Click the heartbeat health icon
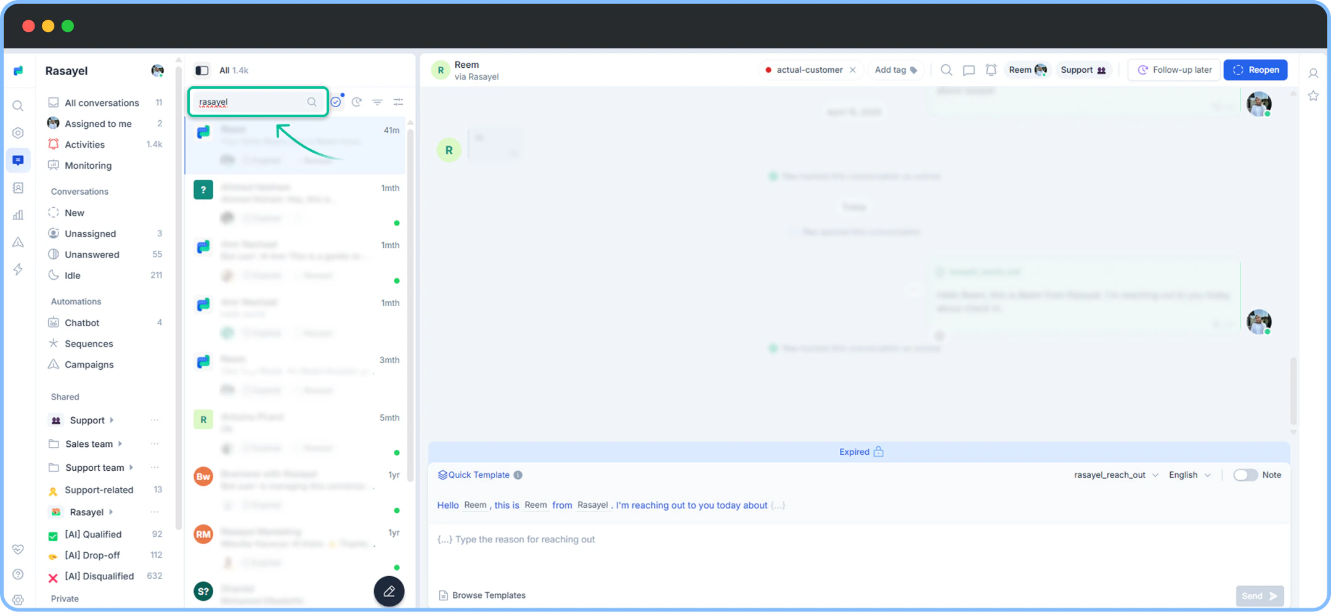 pyautogui.click(x=18, y=549)
